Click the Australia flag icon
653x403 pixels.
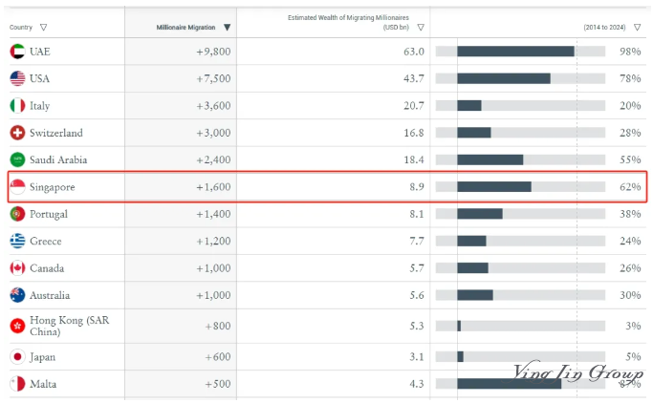tap(17, 295)
